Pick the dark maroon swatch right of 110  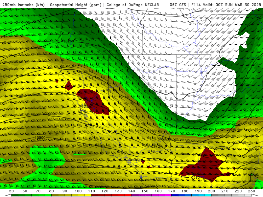coord(95,195)
